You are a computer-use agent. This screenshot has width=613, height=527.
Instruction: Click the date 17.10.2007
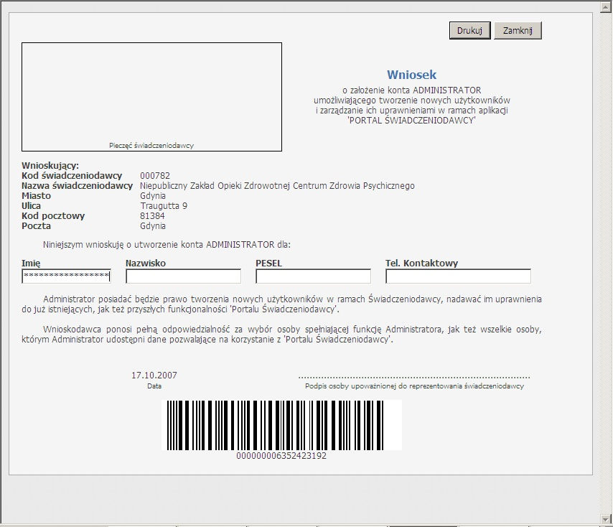tap(154, 376)
